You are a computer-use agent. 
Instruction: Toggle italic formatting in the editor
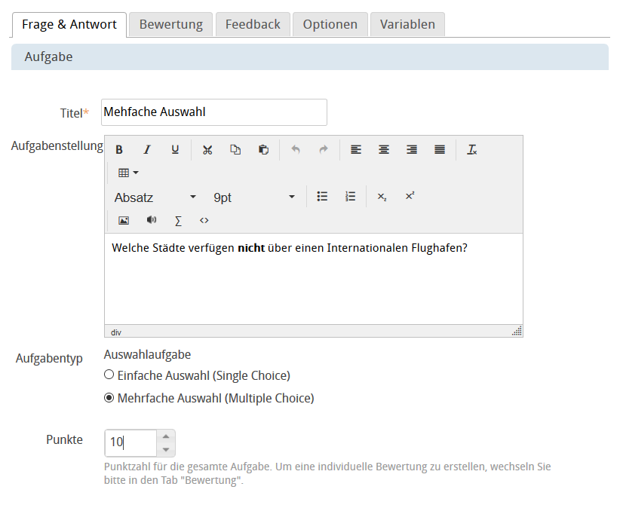(147, 150)
